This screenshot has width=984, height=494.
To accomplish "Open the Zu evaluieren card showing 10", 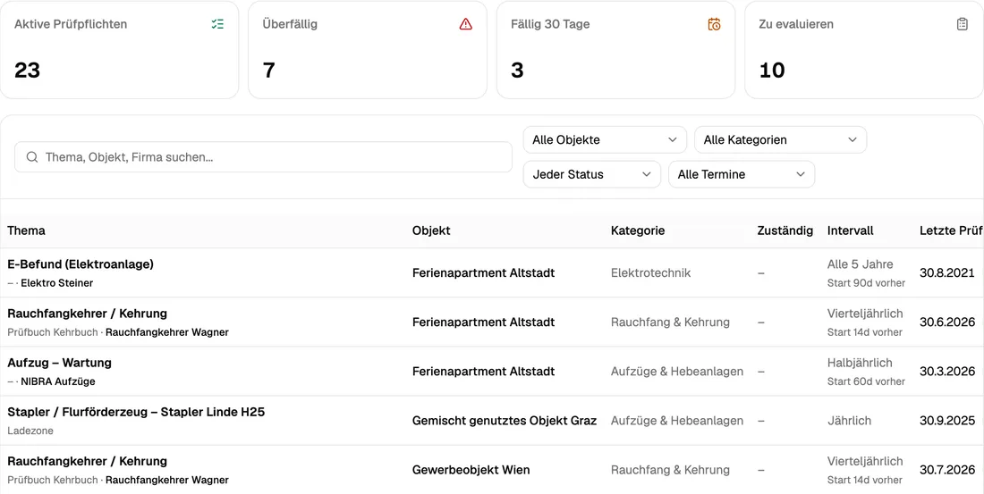I will tap(863, 49).
